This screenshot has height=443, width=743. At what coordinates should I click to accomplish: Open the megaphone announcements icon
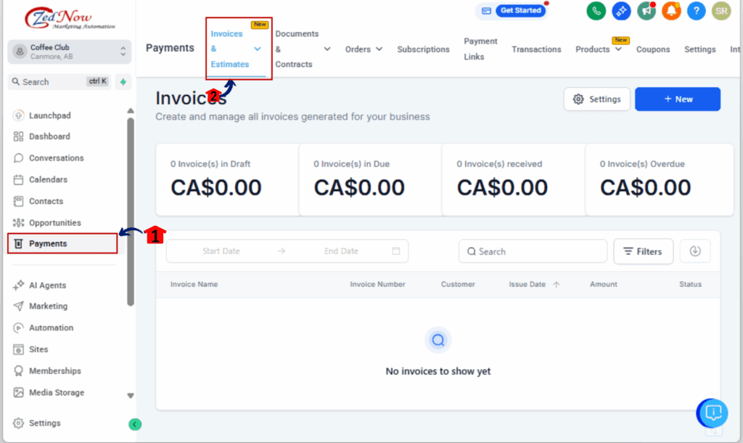point(646,11)
